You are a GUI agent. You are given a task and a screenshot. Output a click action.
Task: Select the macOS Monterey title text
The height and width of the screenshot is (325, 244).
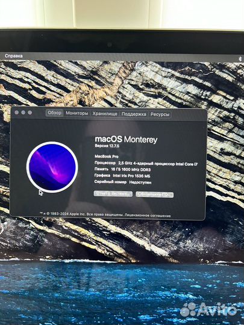coord(126,139)
